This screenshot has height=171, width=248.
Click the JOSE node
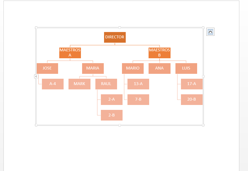[x=47, y=68]
